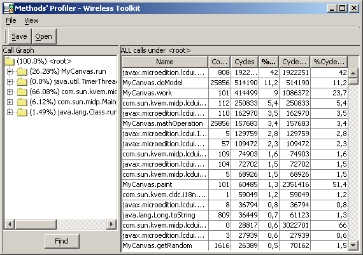Expand the java.util.TimerThread node
The height and width of the screenshot is (255, 363).
tap(10, 81)
